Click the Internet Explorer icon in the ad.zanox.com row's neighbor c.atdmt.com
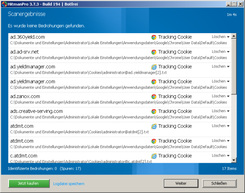The height and width of the screenshot is (193, 245). click(x=154, y=156)
